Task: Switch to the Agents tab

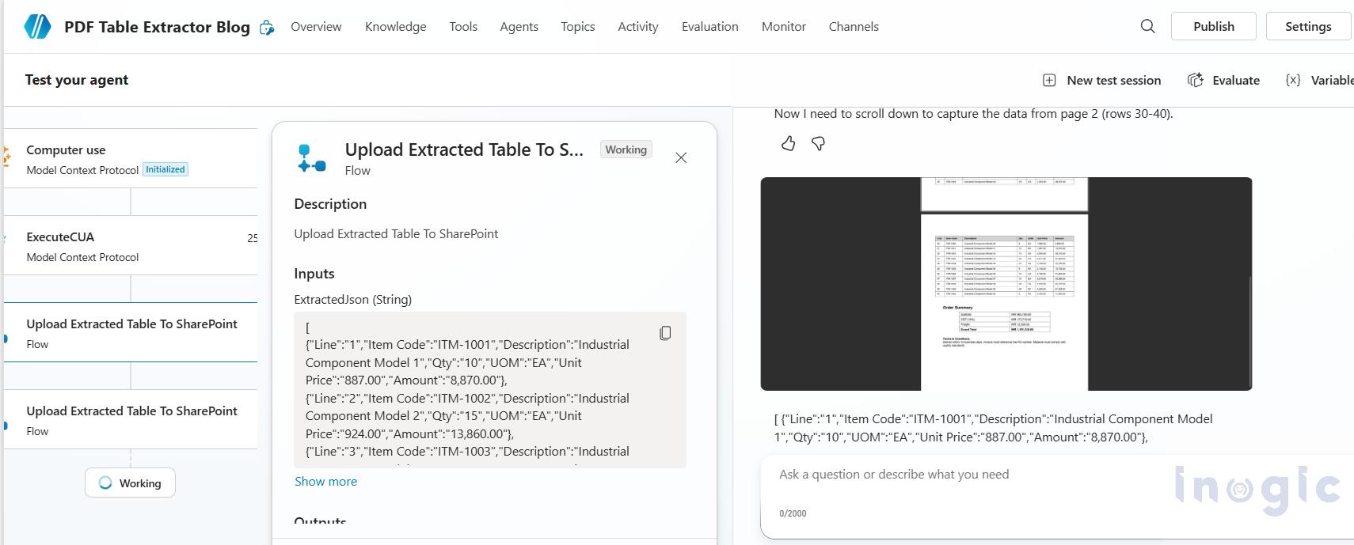Action: pyautogui.click(x=519, y=26)
